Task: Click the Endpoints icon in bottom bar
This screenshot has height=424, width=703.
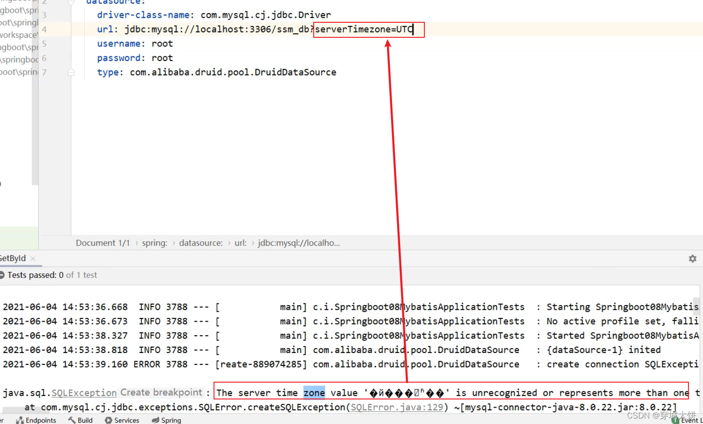Action: [x=20, y=420]
